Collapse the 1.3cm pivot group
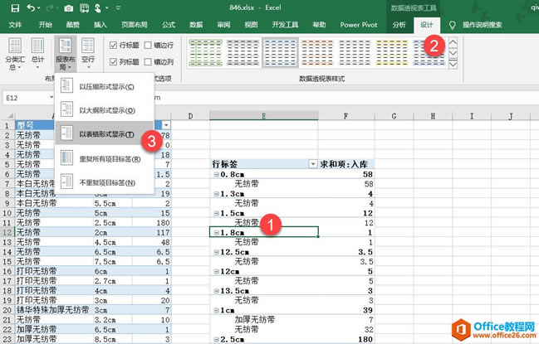Image resolution: width=539 pixels, height=344 pixels. point(216,194)
